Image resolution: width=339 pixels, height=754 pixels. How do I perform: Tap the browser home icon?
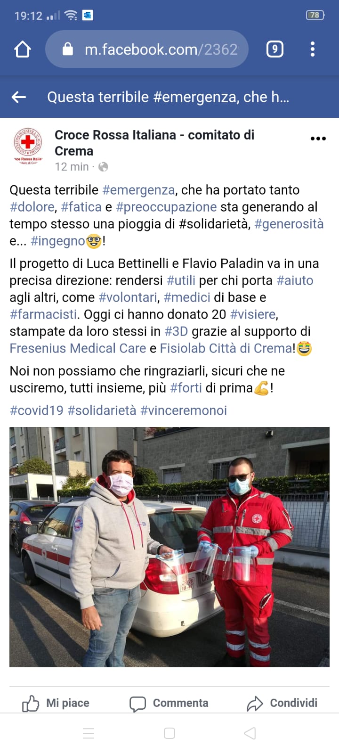[x=23, y=49]
